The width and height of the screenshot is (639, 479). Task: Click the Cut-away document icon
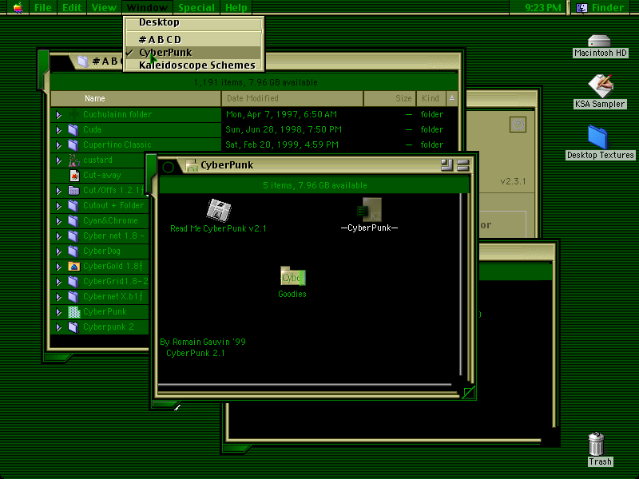pyautogui.click(x=74, y=175)
